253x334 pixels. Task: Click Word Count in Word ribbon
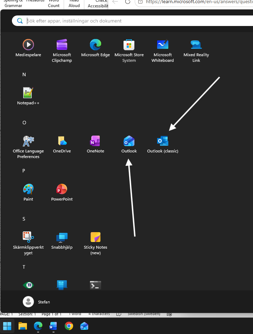click(54, 4)
